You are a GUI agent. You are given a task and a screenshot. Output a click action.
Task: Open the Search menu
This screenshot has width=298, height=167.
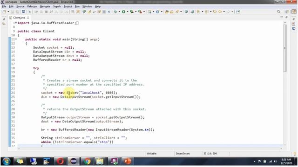click(x=57, y=6)
